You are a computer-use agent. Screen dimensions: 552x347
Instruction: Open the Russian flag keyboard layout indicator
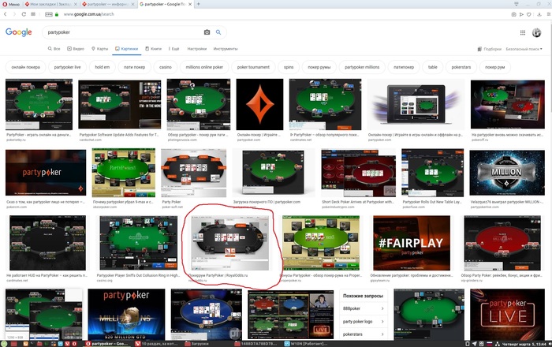coord(490,344)
